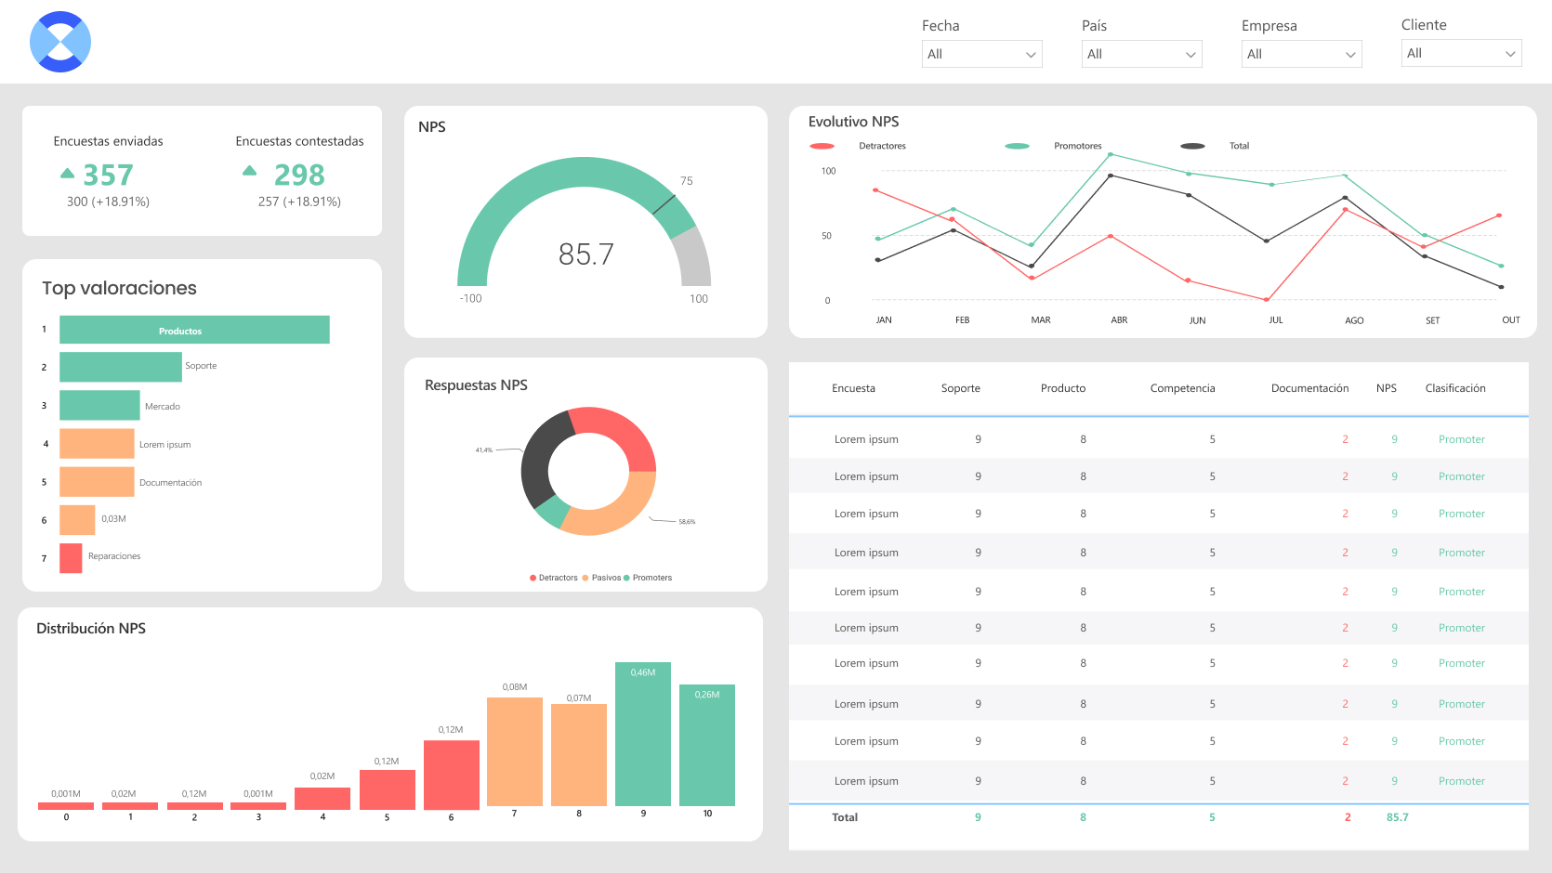Click first row Promoter classification text
1552x873 pixels.
(1461, 439)
